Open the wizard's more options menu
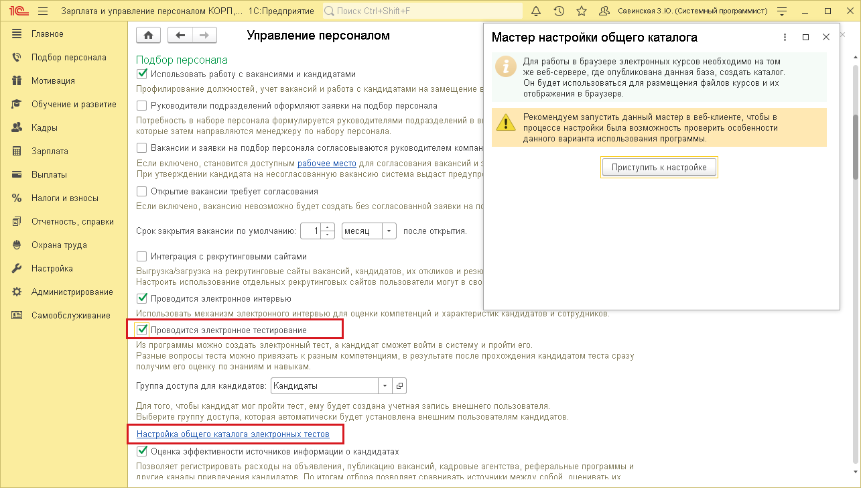Screen dimensions: 861x488 pos(785,38)
